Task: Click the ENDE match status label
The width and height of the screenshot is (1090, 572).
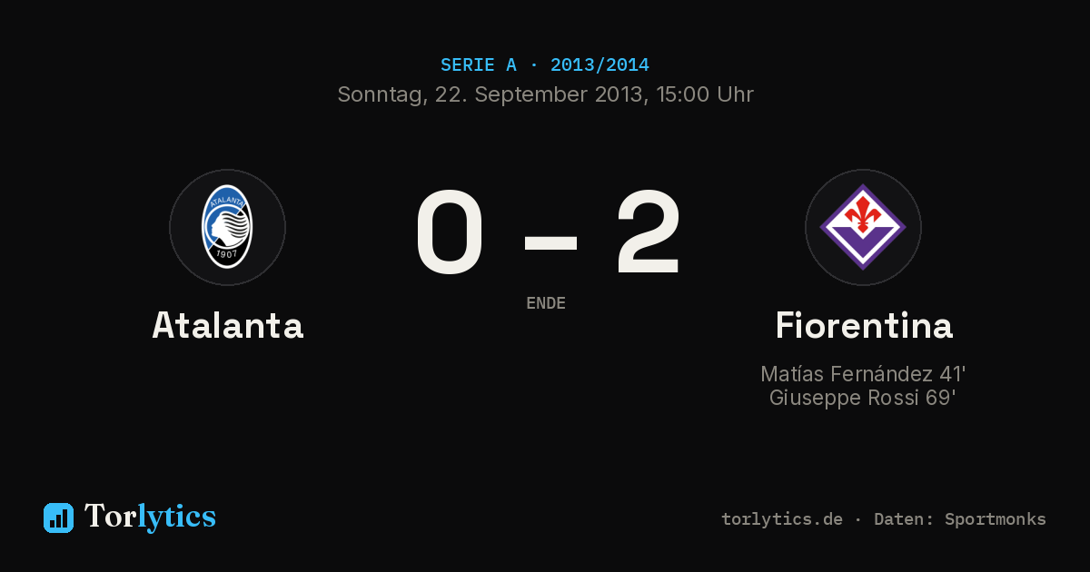Action: point(546,303)
